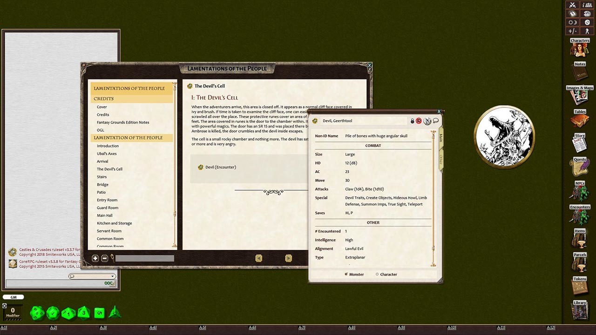Open the Modifier +/- toolbar icon
This screenshot has width=596, height=335.
click(x=572, y=31)
